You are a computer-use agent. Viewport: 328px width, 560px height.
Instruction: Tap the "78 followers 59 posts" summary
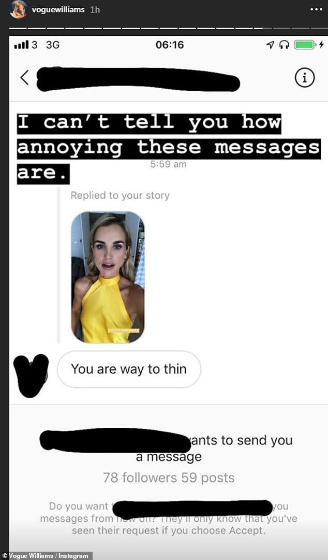click(169, 478)
